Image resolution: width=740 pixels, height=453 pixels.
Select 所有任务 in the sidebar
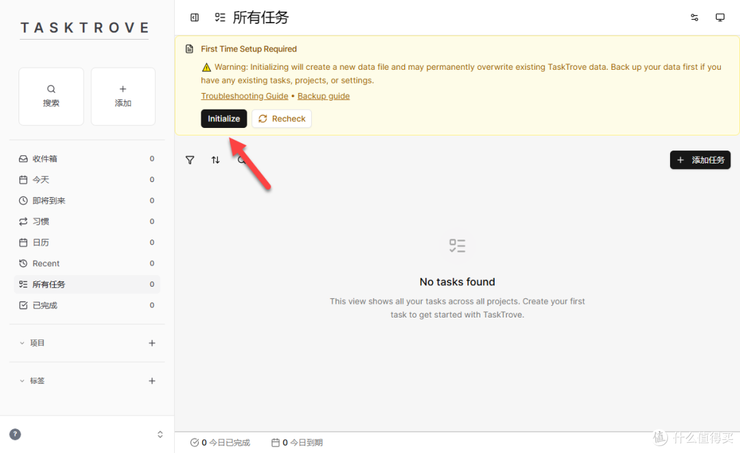[87, 284]
